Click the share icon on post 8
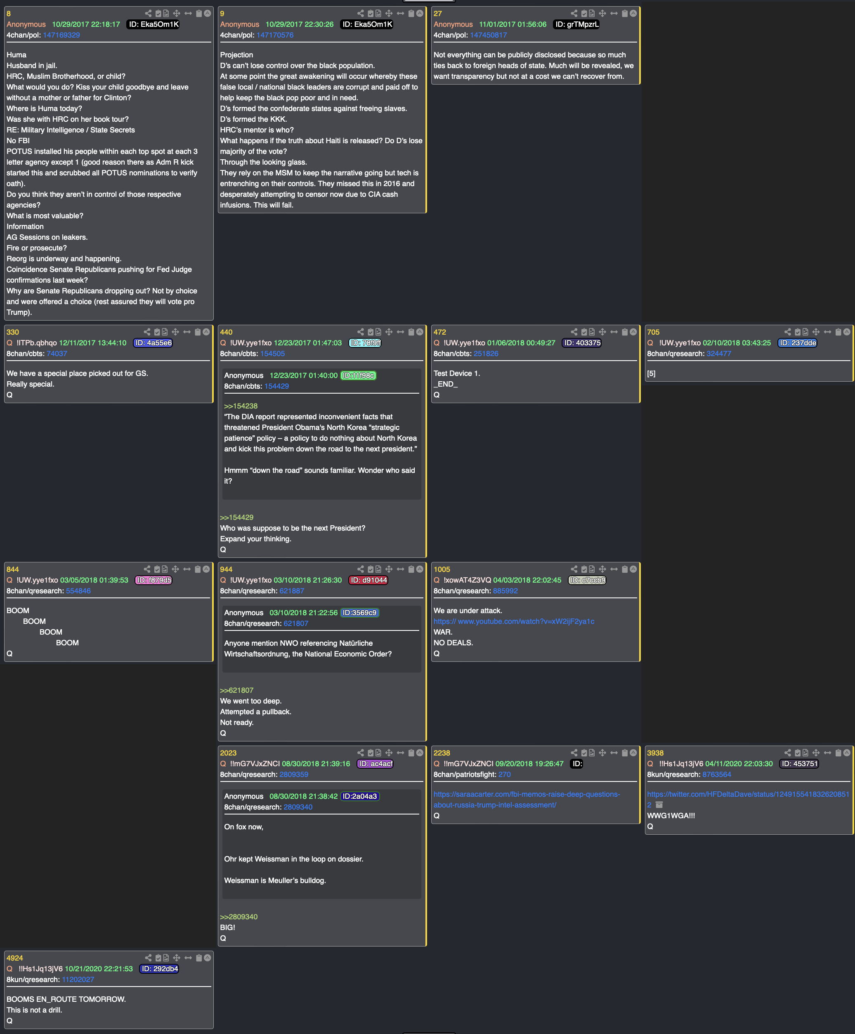855x1034 pixels. pos(148,13)
